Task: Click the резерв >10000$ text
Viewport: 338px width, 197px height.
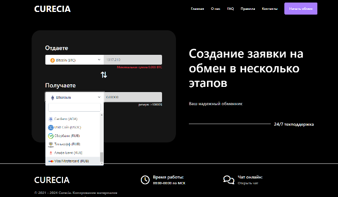Action: coord(150,104)
